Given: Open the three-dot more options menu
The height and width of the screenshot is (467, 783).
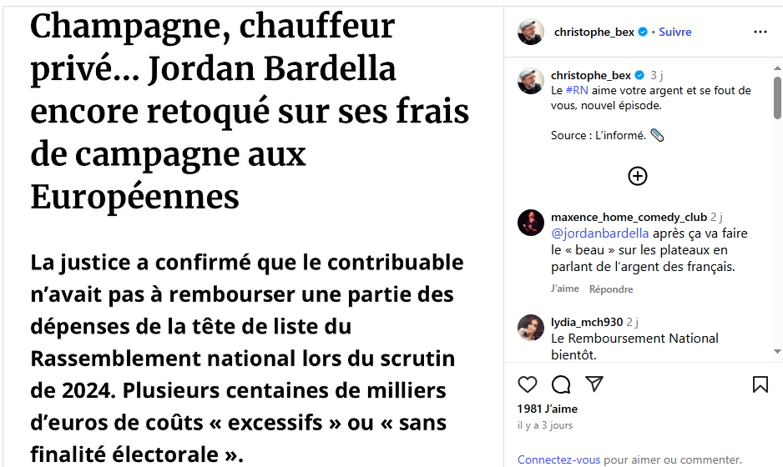Looking at the screenshot, I should (760, 32).
